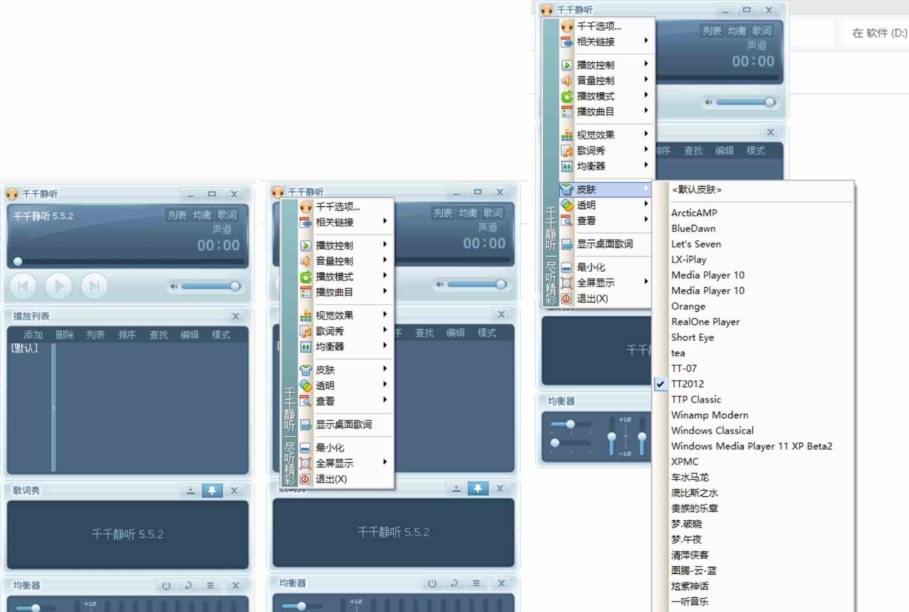Click the playback progress bar in left player
The height and width of the screenshot is (612, 909).
(x=128, y=262)
